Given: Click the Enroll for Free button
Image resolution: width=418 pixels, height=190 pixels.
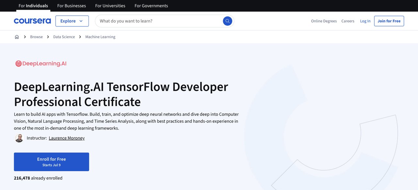Looking at the screenshot, I should (x=51, y=162).
